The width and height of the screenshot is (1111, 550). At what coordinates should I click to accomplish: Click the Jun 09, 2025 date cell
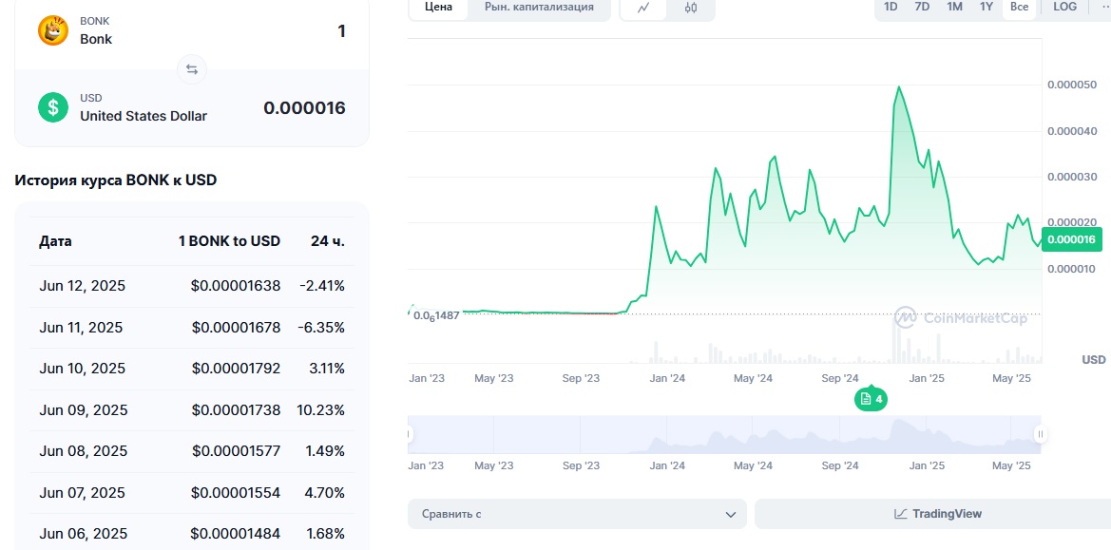(x=83, y=409)
